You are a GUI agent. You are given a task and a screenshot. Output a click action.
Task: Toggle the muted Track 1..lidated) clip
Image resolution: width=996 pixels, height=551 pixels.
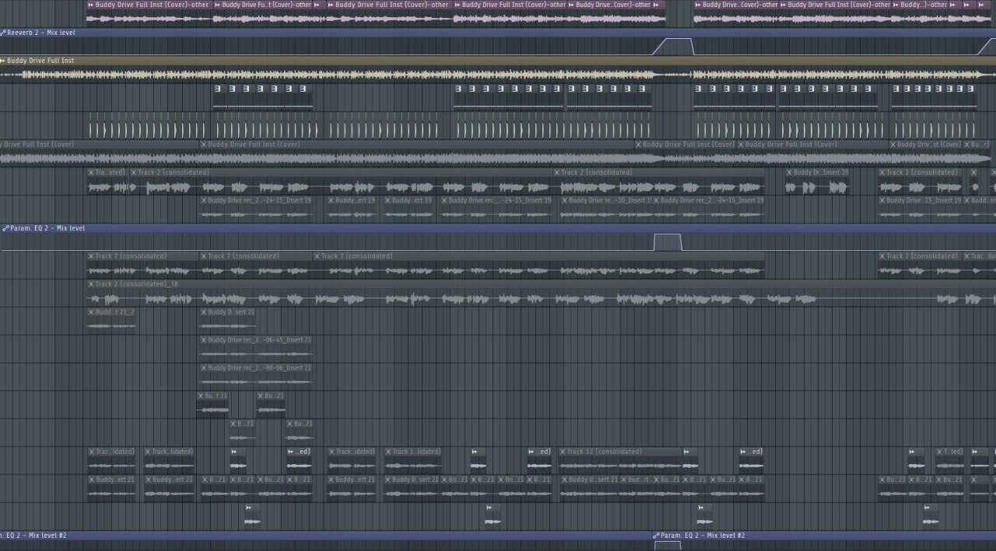tap(416, 452)
